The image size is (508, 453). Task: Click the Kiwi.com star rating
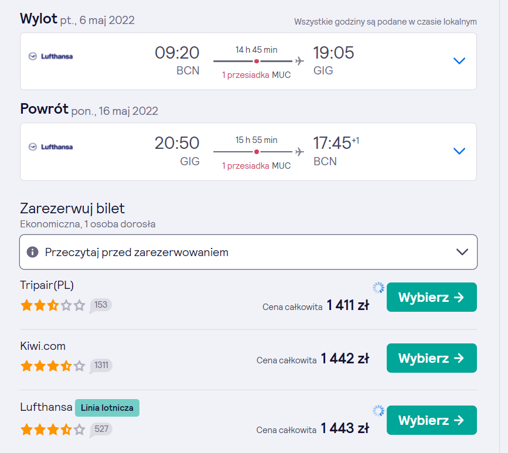click(53, 366)
